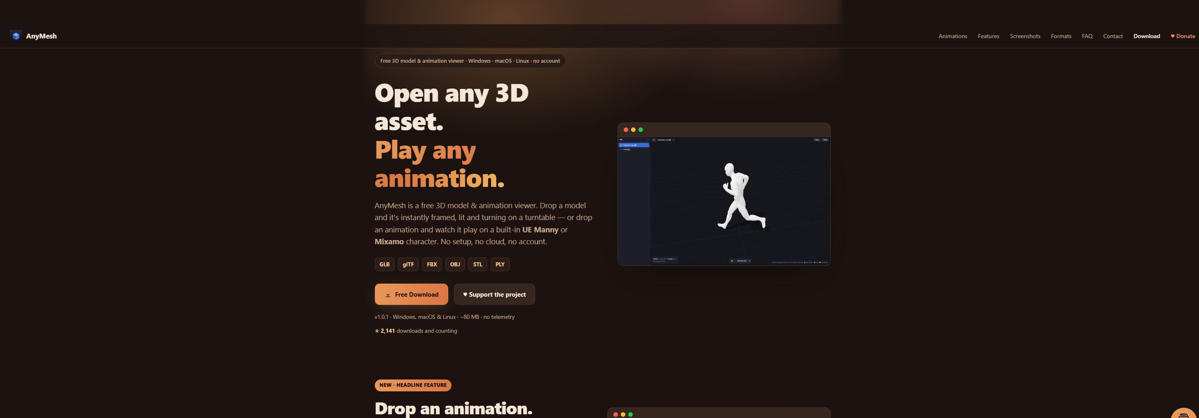
Task: Click the GLB format chip
Action: 385,264
